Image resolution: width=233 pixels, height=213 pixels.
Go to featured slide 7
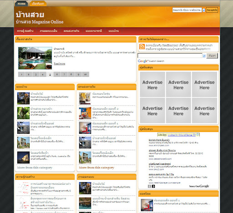(x=64, y=74)
